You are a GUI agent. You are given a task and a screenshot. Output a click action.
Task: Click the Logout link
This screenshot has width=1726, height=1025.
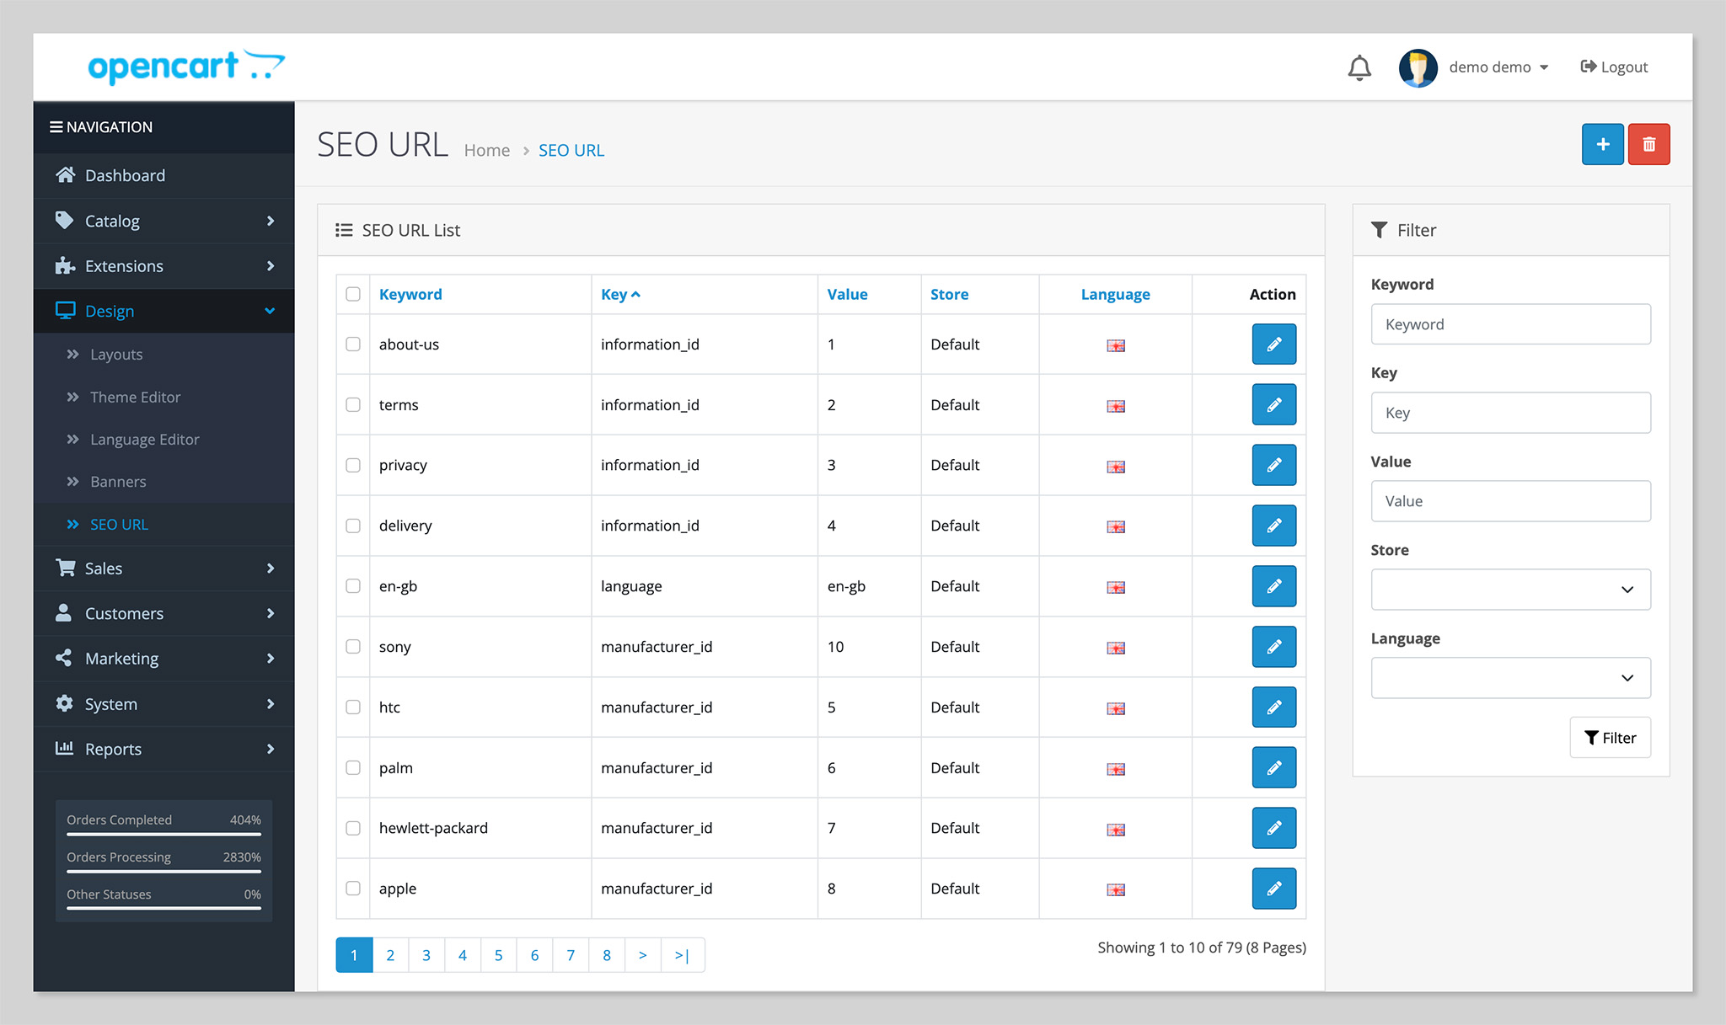coord(1614,67)
